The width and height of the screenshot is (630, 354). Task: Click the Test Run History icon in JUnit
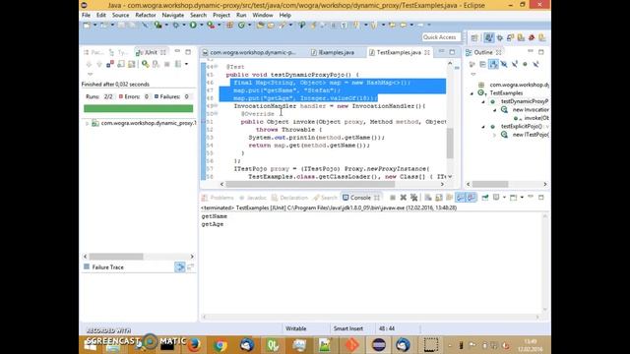tap(178, 64)
